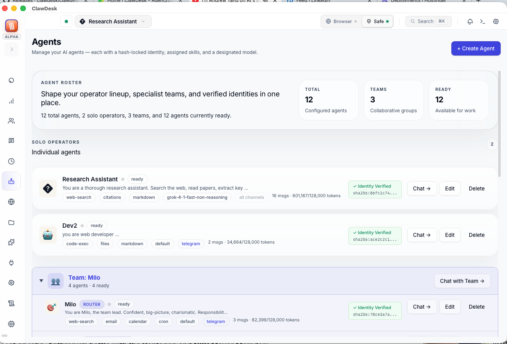Open the globe icon in the sidebar
The image size is (507, 344).
[x=11, y=202]
